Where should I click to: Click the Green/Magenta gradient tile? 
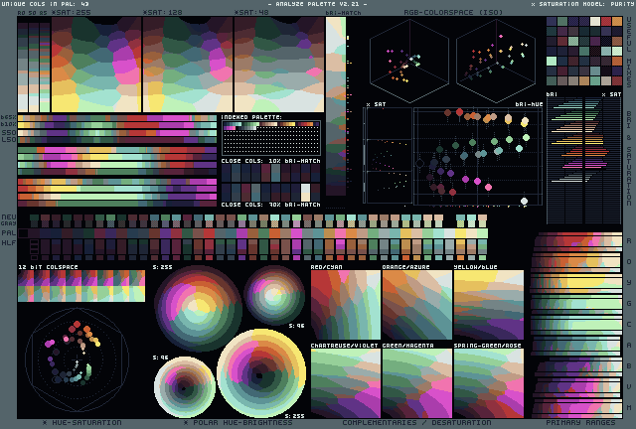click(x=416, y=382)
